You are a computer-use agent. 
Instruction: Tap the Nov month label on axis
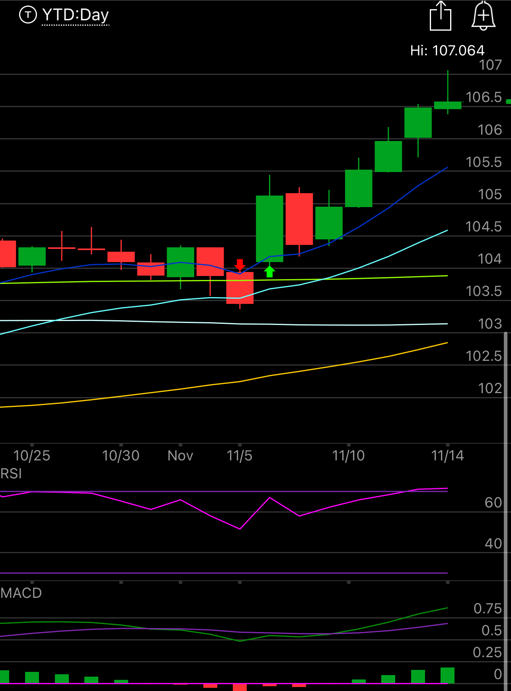tap(180, 456)
